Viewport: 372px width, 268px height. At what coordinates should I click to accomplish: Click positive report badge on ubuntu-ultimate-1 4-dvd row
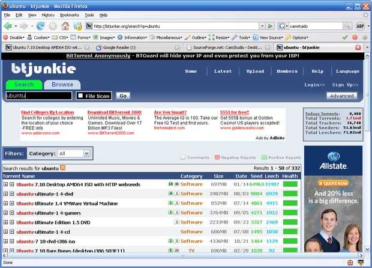(170, 193)
